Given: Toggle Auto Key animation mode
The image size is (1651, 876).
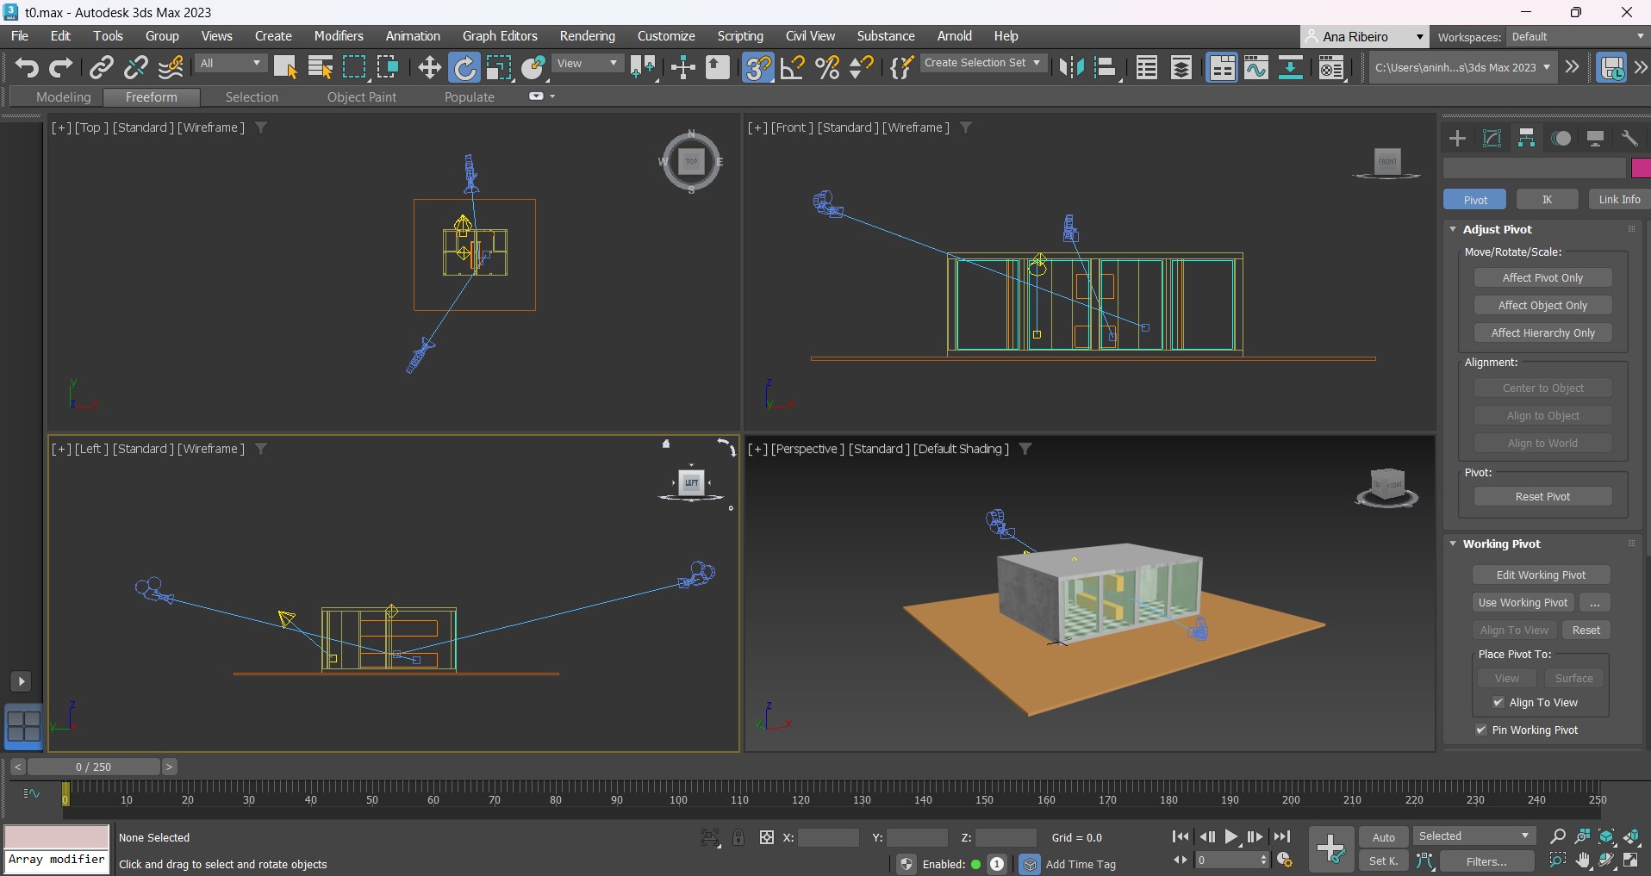Looking at the screenshot, I should pyautogui.click(x=1383, y=837).
